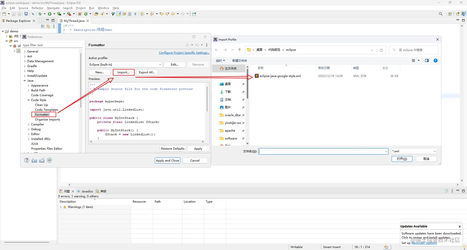Expand the Gradle preferences node
467x250 pixels.
coord(25,66)
